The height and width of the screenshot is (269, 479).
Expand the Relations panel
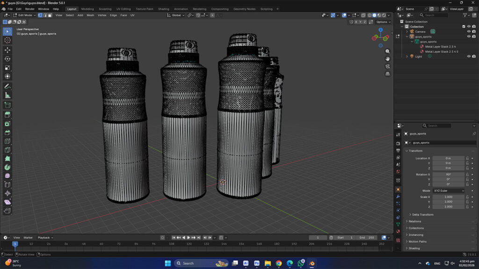414,221
